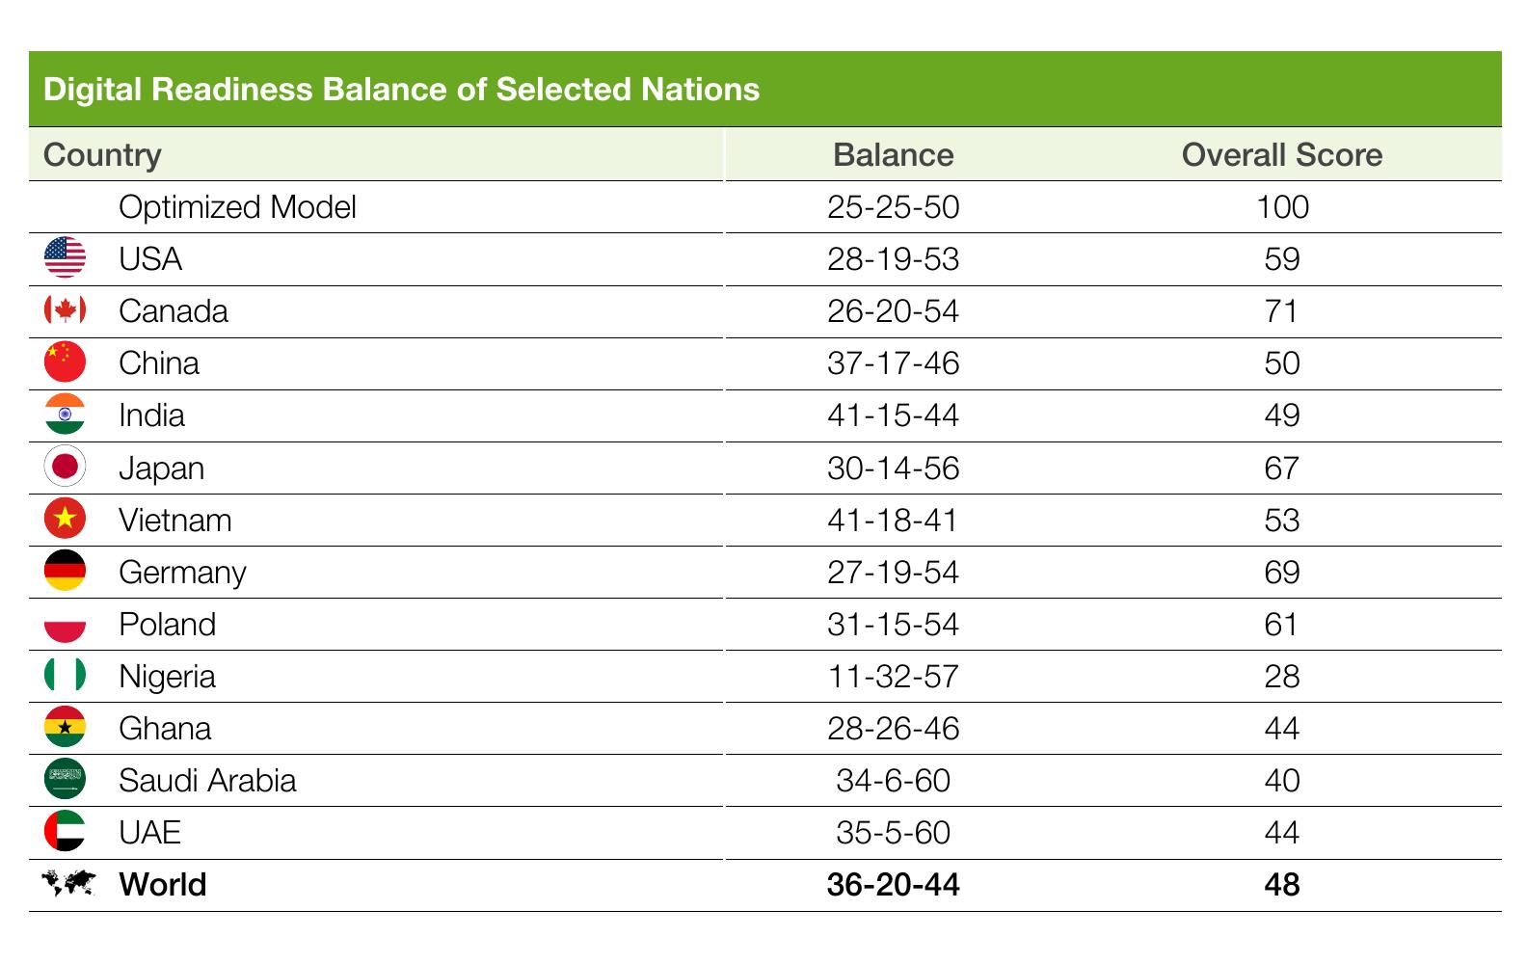The image size is (1527, 963).
Task: Click the World balance 36-20-44
Action: click(894, 884)
